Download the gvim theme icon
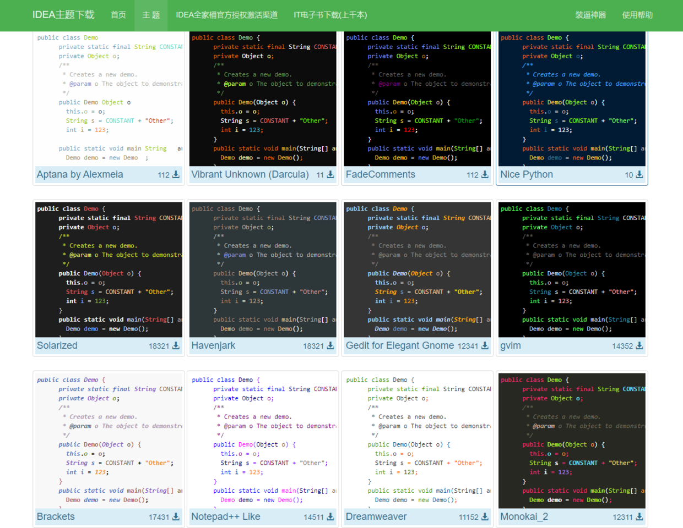 tap(639, 346)
